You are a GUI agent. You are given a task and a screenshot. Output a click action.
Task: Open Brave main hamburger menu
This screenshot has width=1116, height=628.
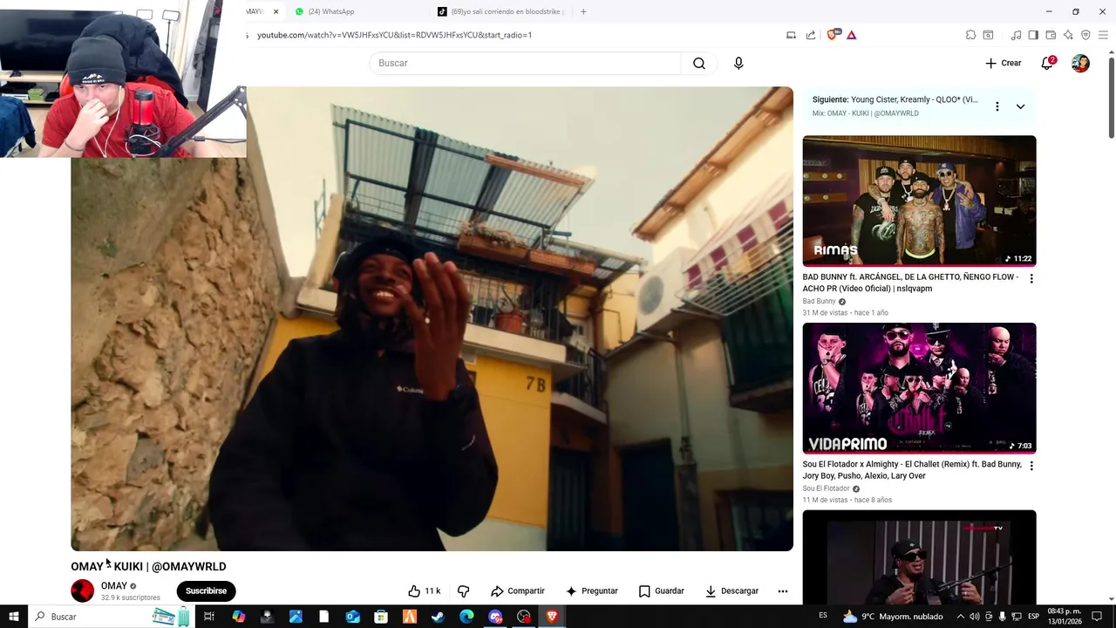(1103, 35)
